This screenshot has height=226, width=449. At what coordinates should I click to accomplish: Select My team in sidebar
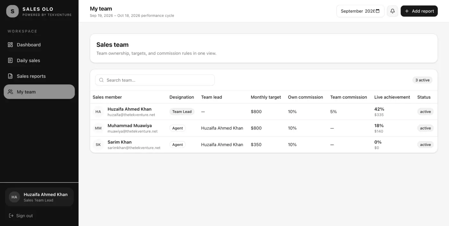click(39, 92)
